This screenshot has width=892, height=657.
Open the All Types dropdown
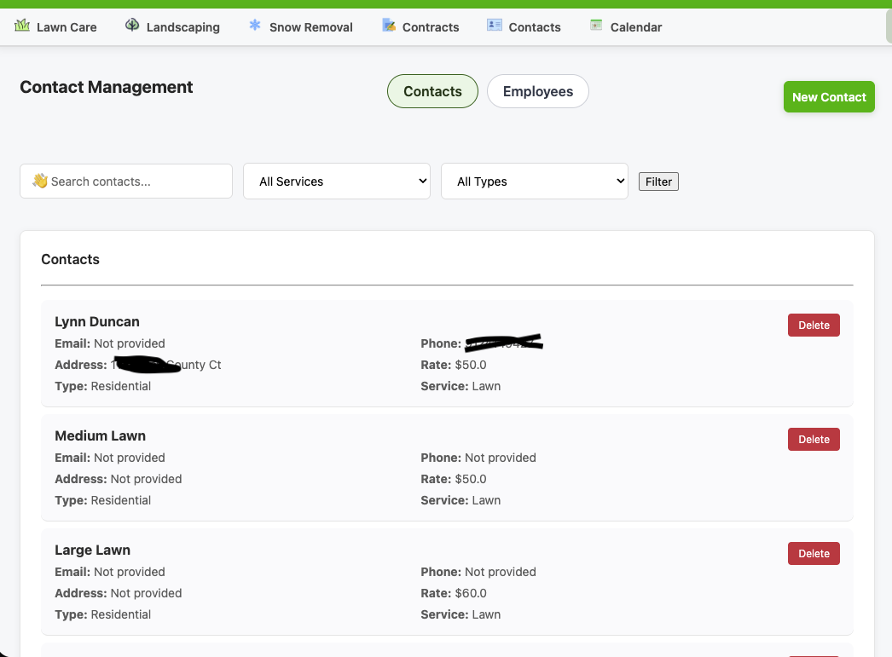point(535,182)
